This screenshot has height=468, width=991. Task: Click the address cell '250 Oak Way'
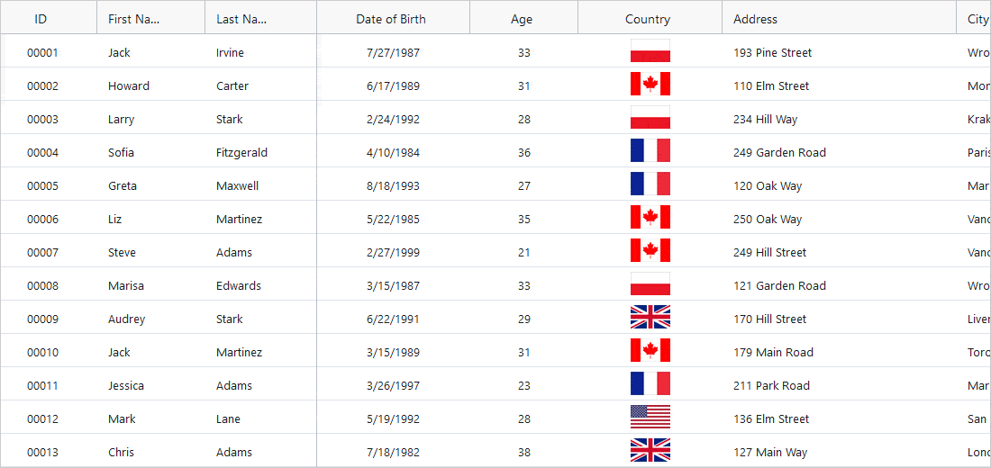[768, 219]
